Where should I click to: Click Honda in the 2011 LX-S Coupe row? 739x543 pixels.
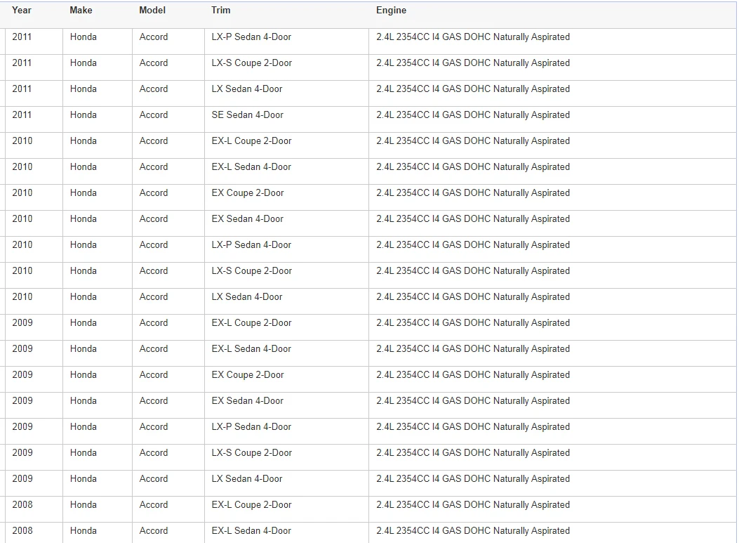click(84, 63)
